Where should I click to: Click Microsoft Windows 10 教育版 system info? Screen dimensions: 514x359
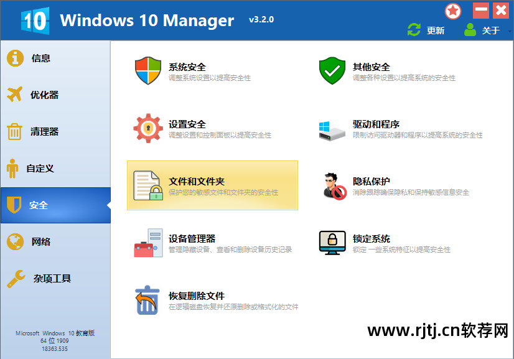pos(55,333)
